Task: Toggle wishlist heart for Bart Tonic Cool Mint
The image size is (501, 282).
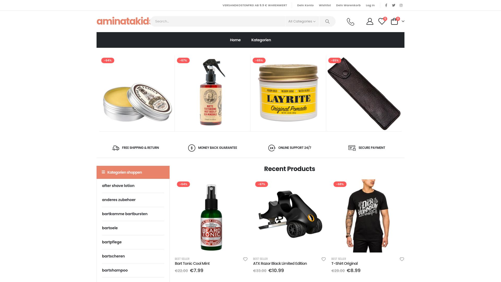Action: (x=245, y=259)
